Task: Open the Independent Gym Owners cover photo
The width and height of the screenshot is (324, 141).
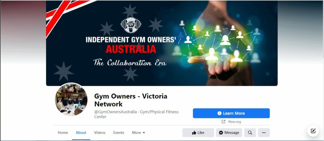Action: (x=162, y=43)
